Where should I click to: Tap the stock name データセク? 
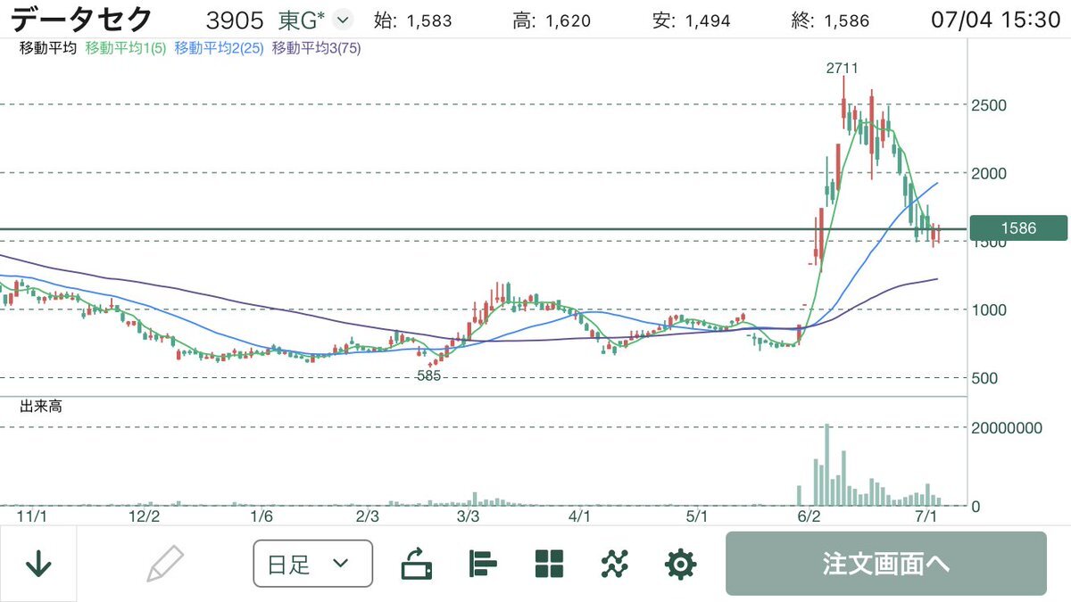coord(82,19)
